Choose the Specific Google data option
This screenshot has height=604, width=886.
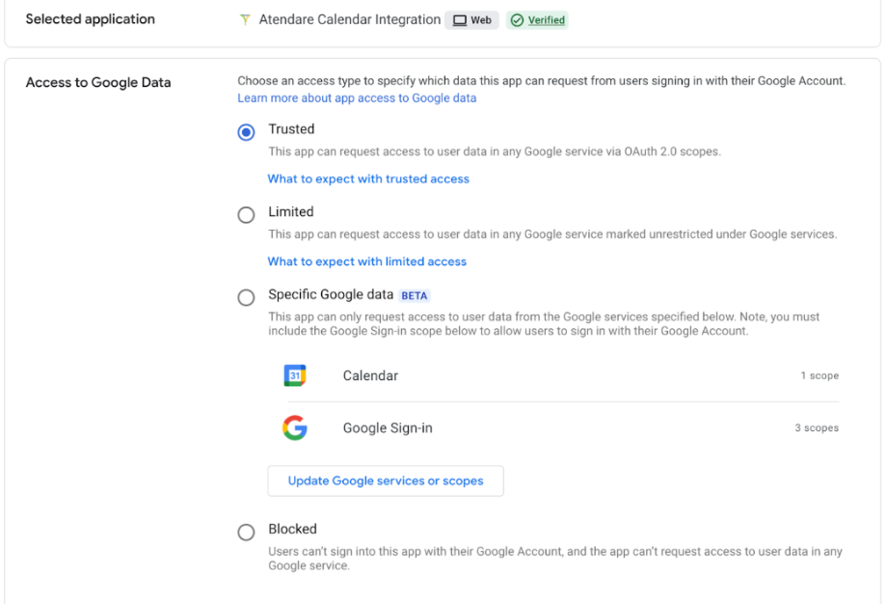coord(247,297)
